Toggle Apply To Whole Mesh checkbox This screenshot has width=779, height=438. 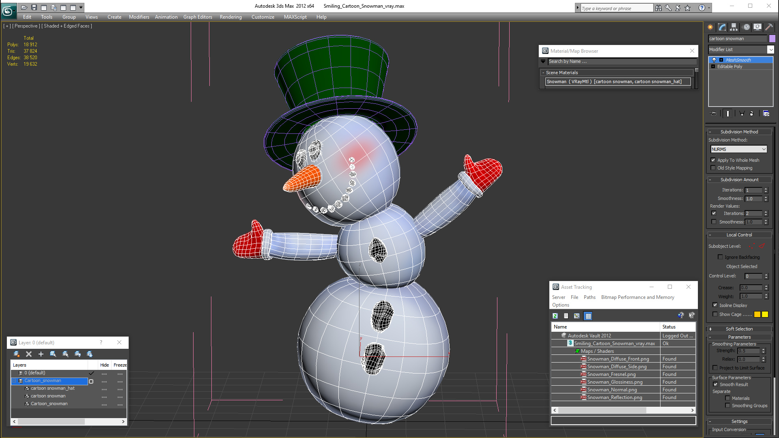713,160
